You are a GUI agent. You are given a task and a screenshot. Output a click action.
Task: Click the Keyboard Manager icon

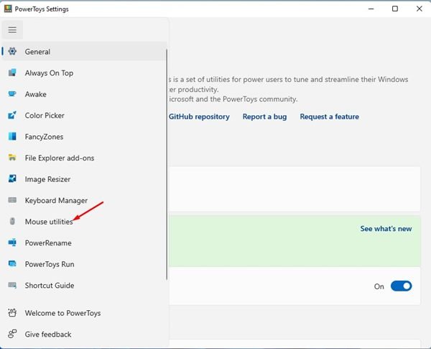(12, 200)
